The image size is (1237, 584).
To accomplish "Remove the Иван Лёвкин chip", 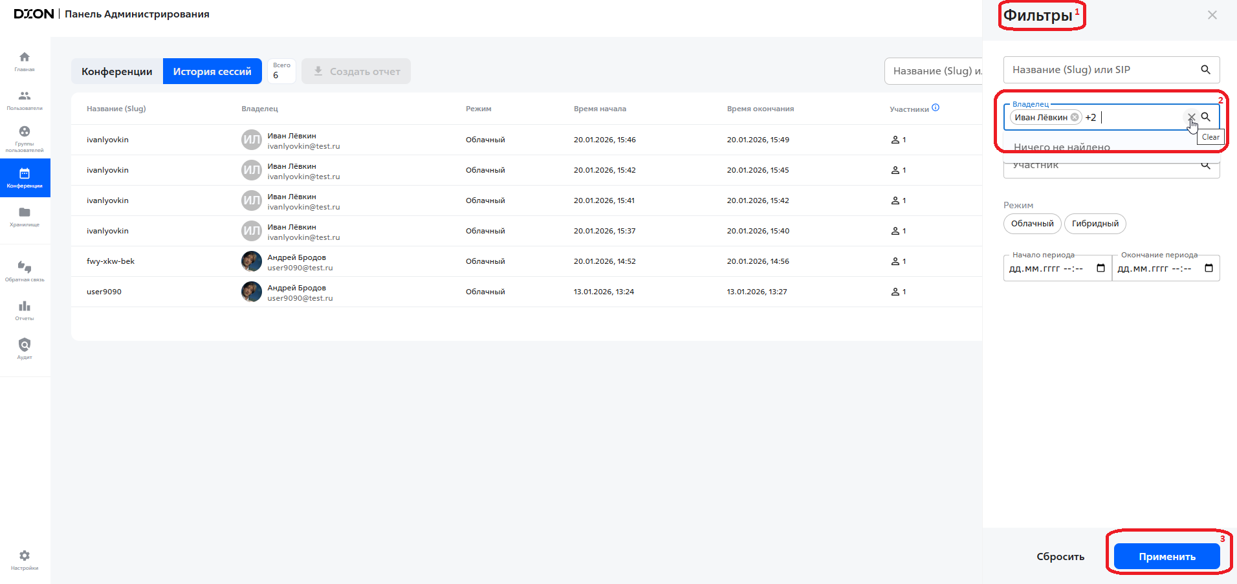I will [x=1075, y=117].
